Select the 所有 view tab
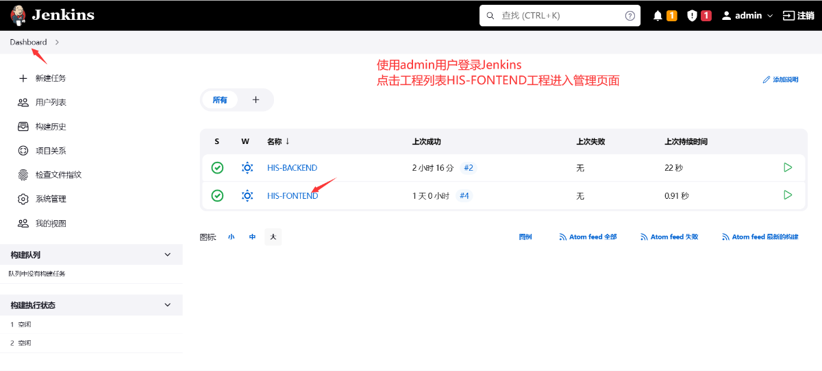Screen dimensions: 822x371 click(x=220, y=99)
